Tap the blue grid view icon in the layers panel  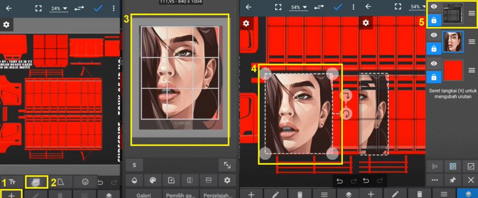pyautogui.click(x=453, y=166)
